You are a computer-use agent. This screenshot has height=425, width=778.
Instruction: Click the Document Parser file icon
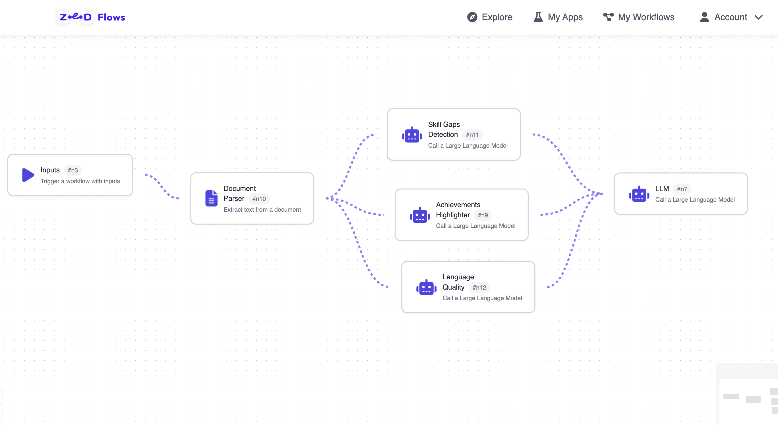[211, 199]
